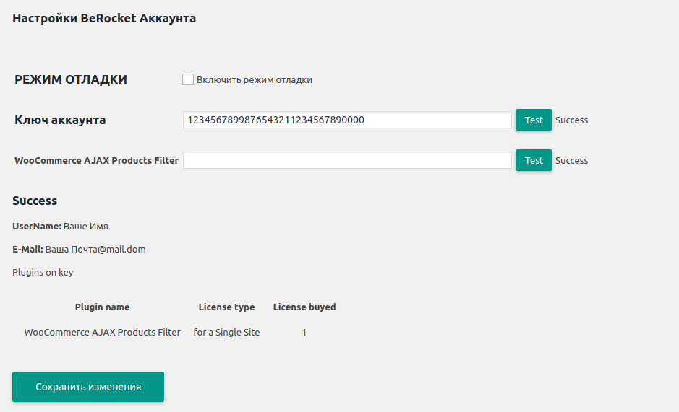Click the 'Plugin name' column header
The width and height of the screenshot is (679, 412).
coord(102,307)
